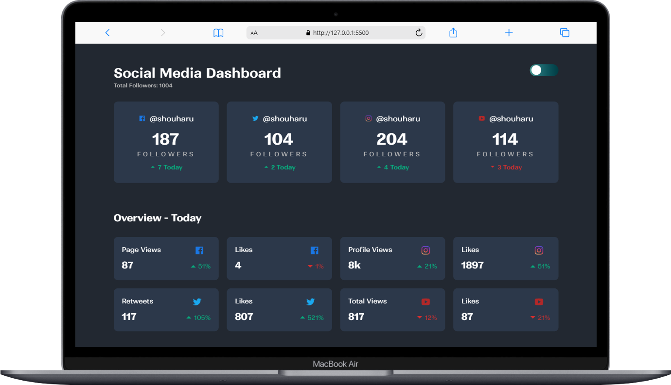Click the 21% change on the Profile Views card

point(431,267)
